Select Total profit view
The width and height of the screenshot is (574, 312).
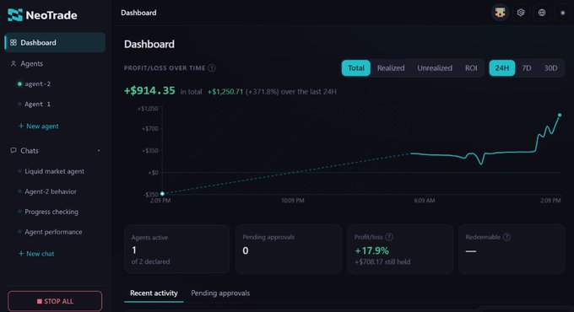(356, 68)
